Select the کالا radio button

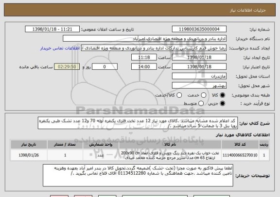pos(222,95)
